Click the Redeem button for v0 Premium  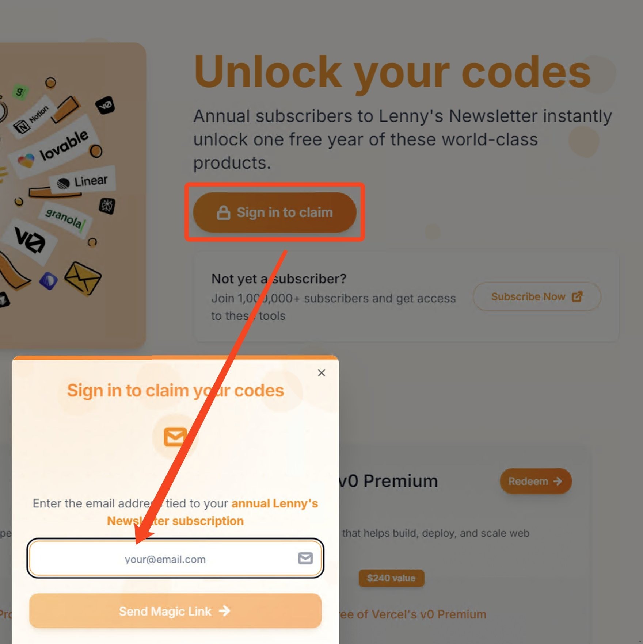coord(535,481)
